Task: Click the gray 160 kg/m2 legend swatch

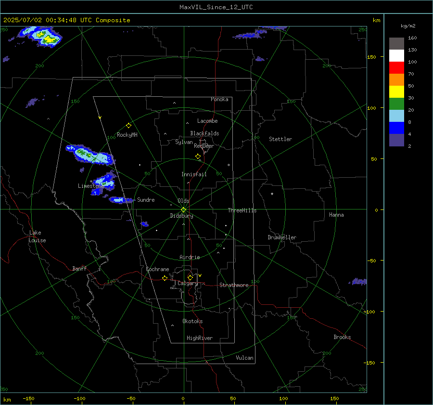Action: click(396, 43)
